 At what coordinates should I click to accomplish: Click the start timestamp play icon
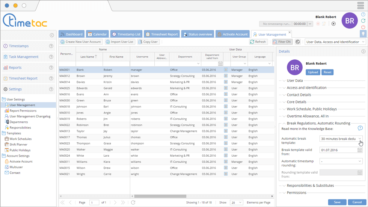click(333, 24)
